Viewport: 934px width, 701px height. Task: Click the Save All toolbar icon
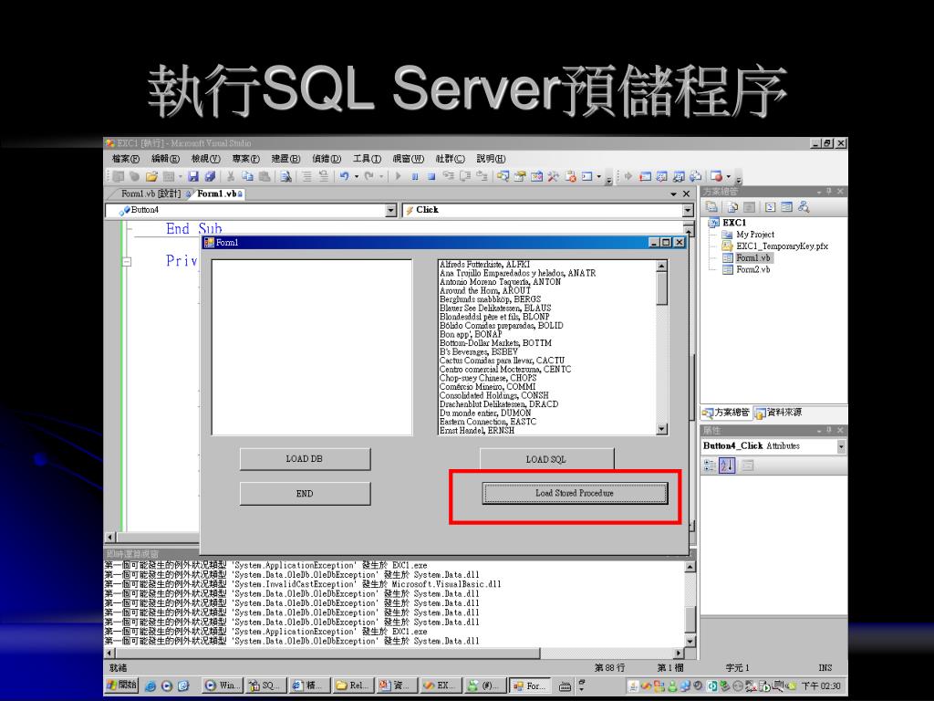coord(210,176)
